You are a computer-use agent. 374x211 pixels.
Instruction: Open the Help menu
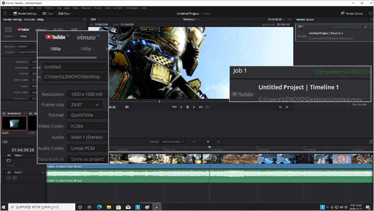(144, 8)
